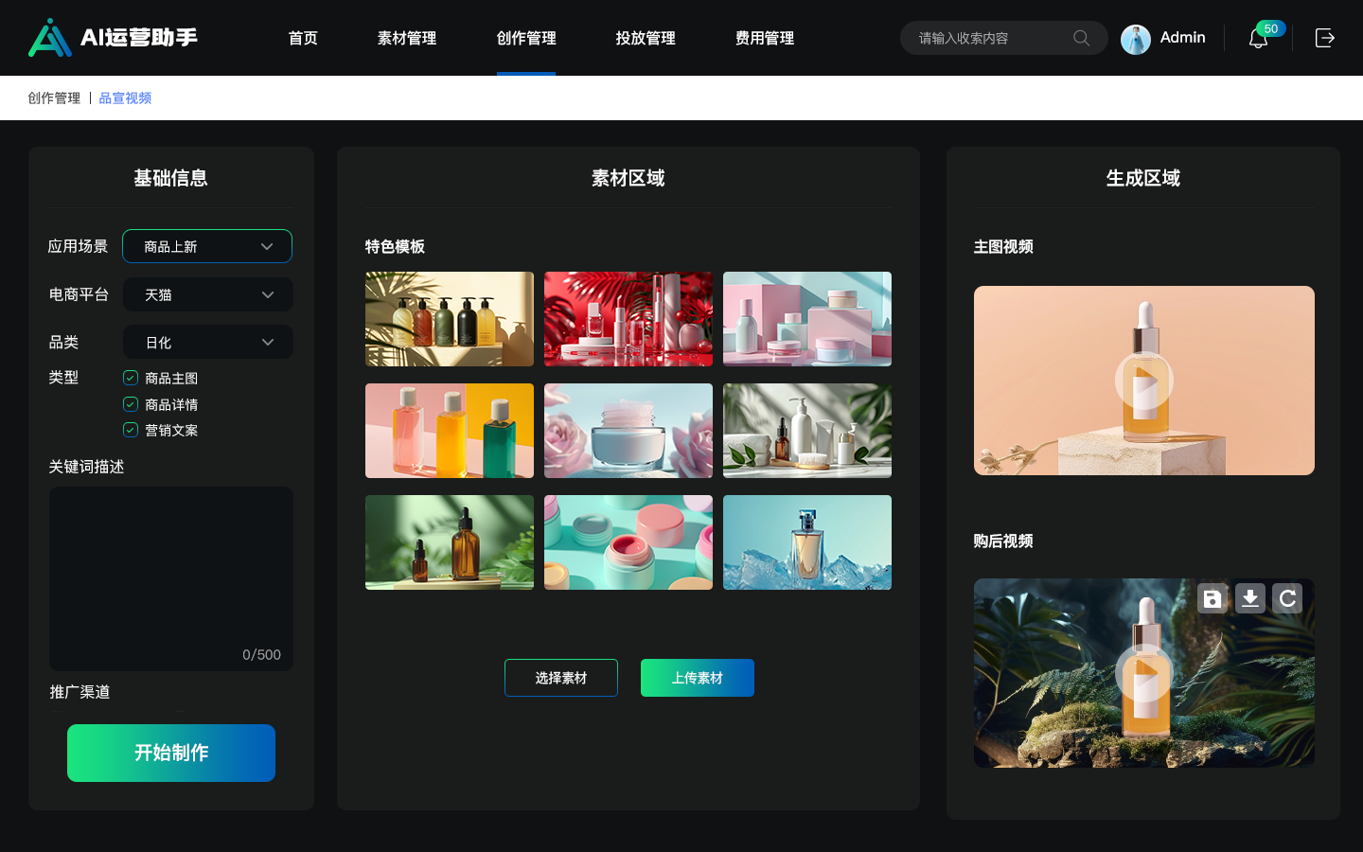
Task: Click the 选择素材 button
Action: (561, 678)
